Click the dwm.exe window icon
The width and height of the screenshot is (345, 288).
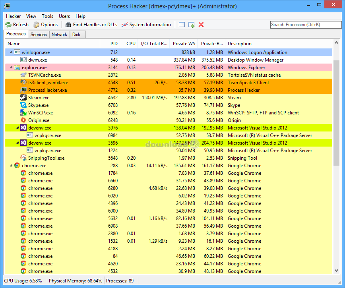[x=23, y=60]
